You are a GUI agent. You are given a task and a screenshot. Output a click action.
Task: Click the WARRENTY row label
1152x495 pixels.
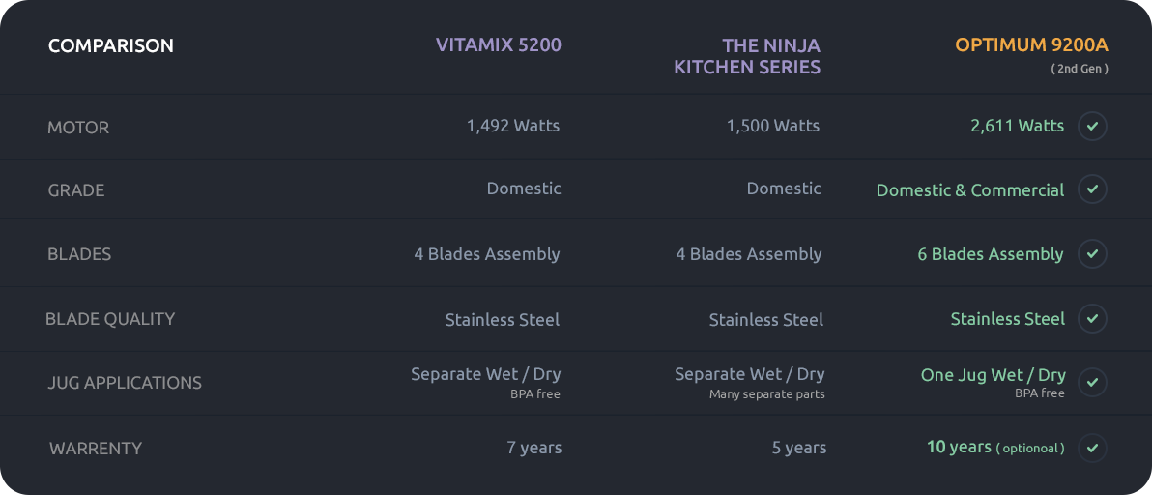coord(96,449)
